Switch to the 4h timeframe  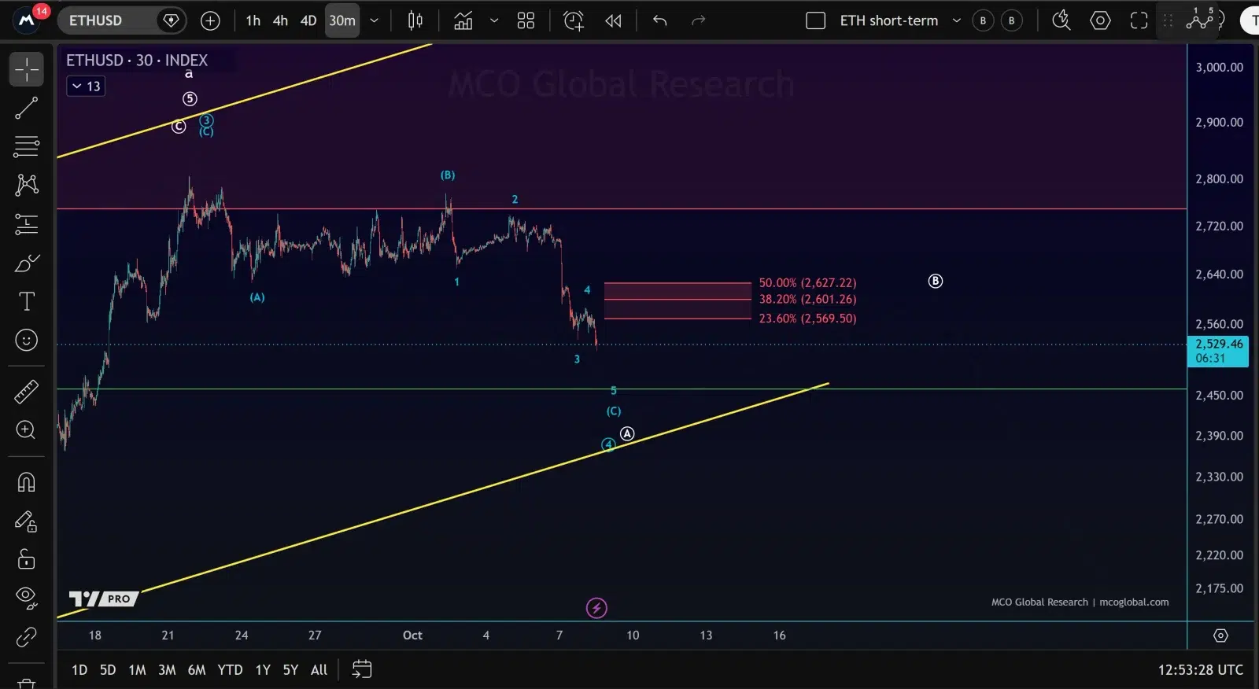point(280,20)
